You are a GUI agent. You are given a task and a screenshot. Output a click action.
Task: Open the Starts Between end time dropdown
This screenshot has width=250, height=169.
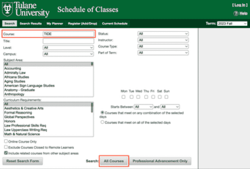click(x=170, y=107)
